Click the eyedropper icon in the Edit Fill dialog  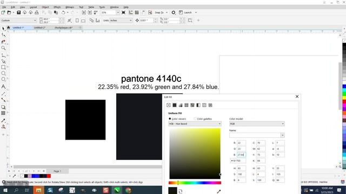coord(218,192)
